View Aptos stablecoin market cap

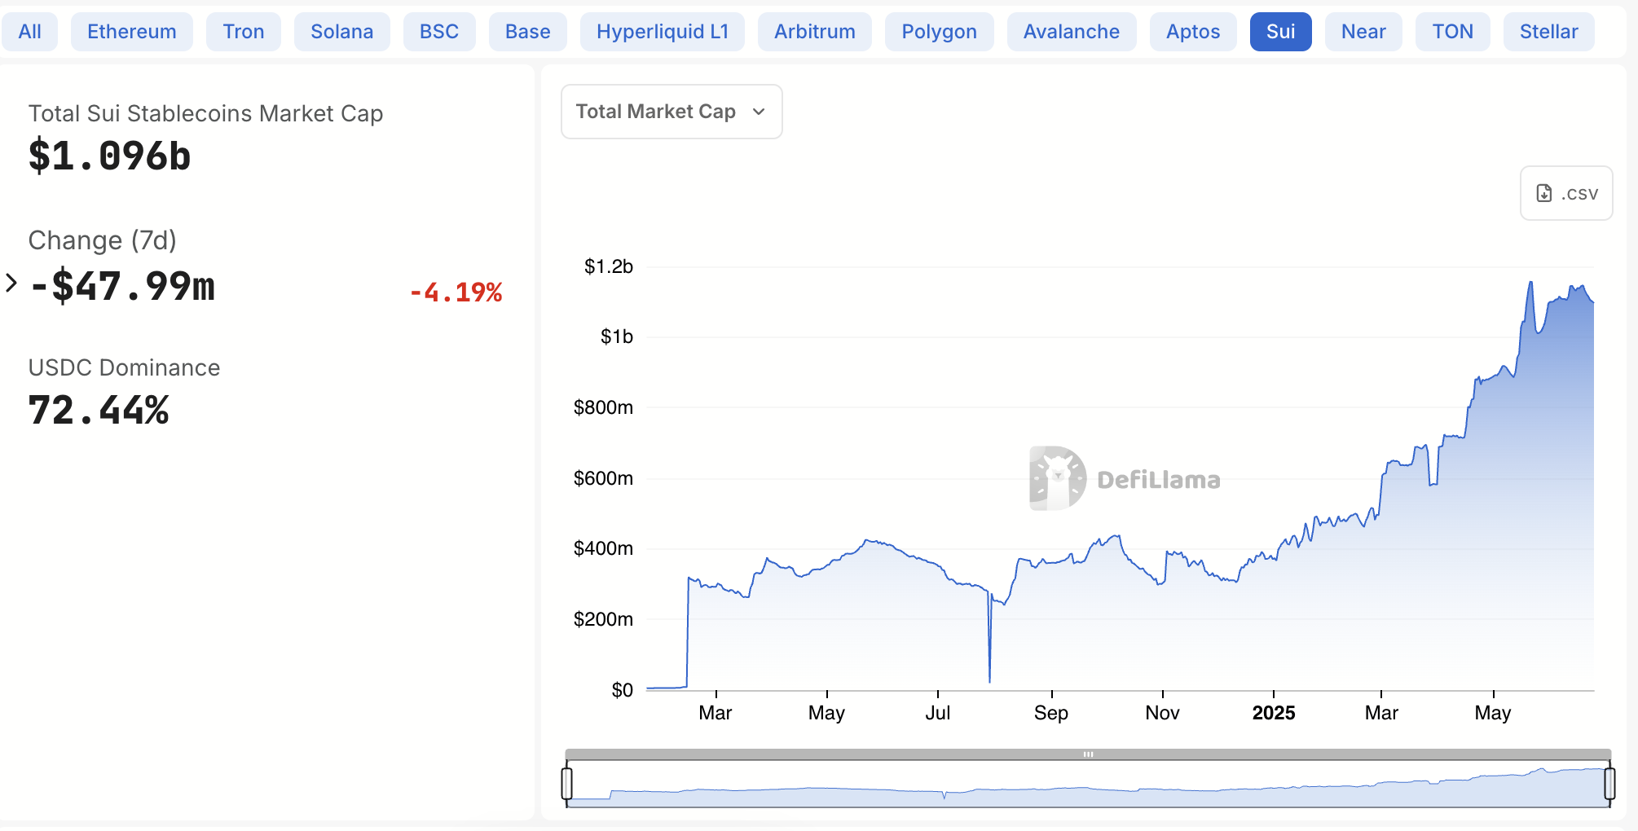tap(1192, 31)
